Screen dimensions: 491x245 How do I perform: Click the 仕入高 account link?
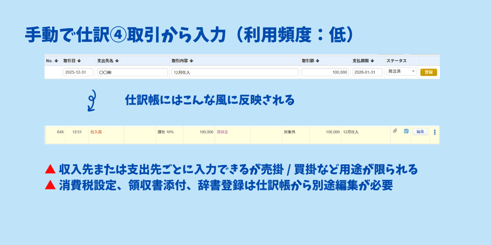[x=96, y=132]
